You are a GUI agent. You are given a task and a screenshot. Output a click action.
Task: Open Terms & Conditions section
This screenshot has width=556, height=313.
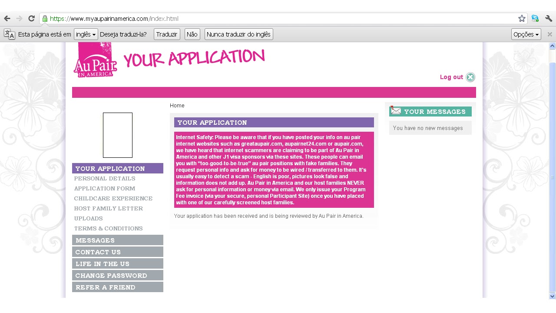click(109, 229)
